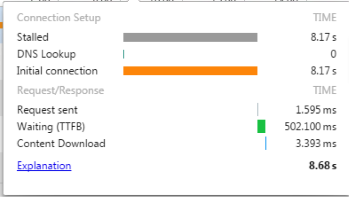Screen dimensions: 349x197
Task: Click the Request sent timing marker
Action: (258, 109)
